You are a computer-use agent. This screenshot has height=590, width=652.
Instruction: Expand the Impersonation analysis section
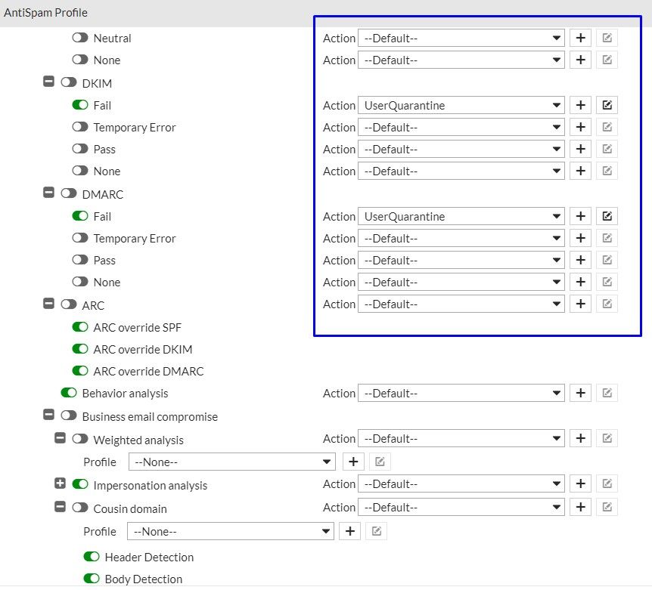61,483
